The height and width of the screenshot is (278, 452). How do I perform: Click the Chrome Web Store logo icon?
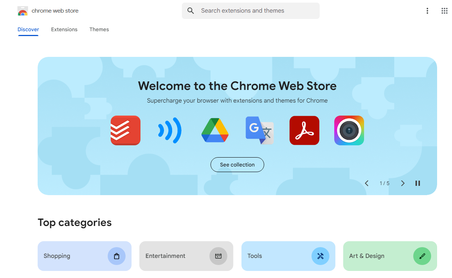click(x=23, y=11)
